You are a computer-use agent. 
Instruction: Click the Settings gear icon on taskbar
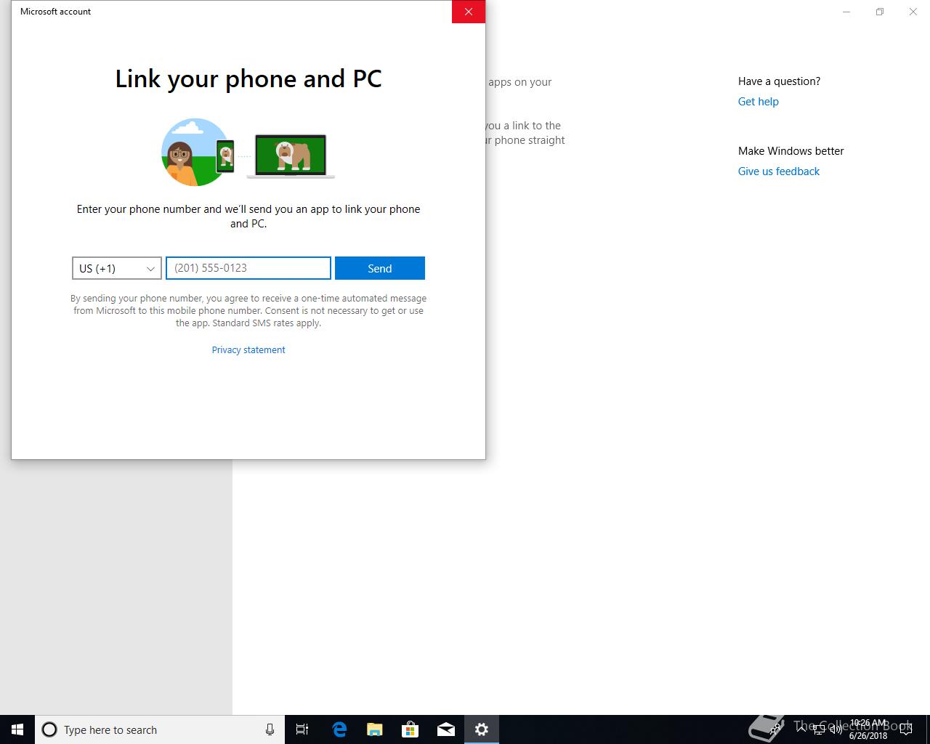[482, 729]
